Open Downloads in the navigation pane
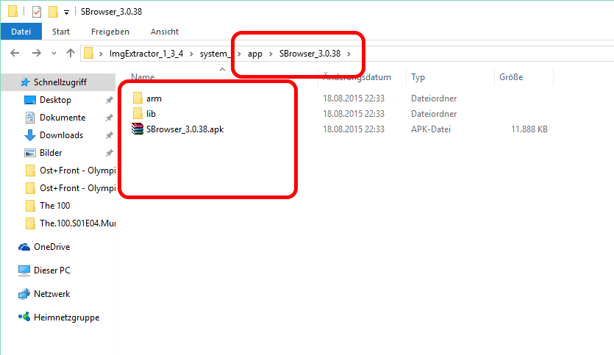The width and height of the screenshot is (614, 355). tap(62, 135)
